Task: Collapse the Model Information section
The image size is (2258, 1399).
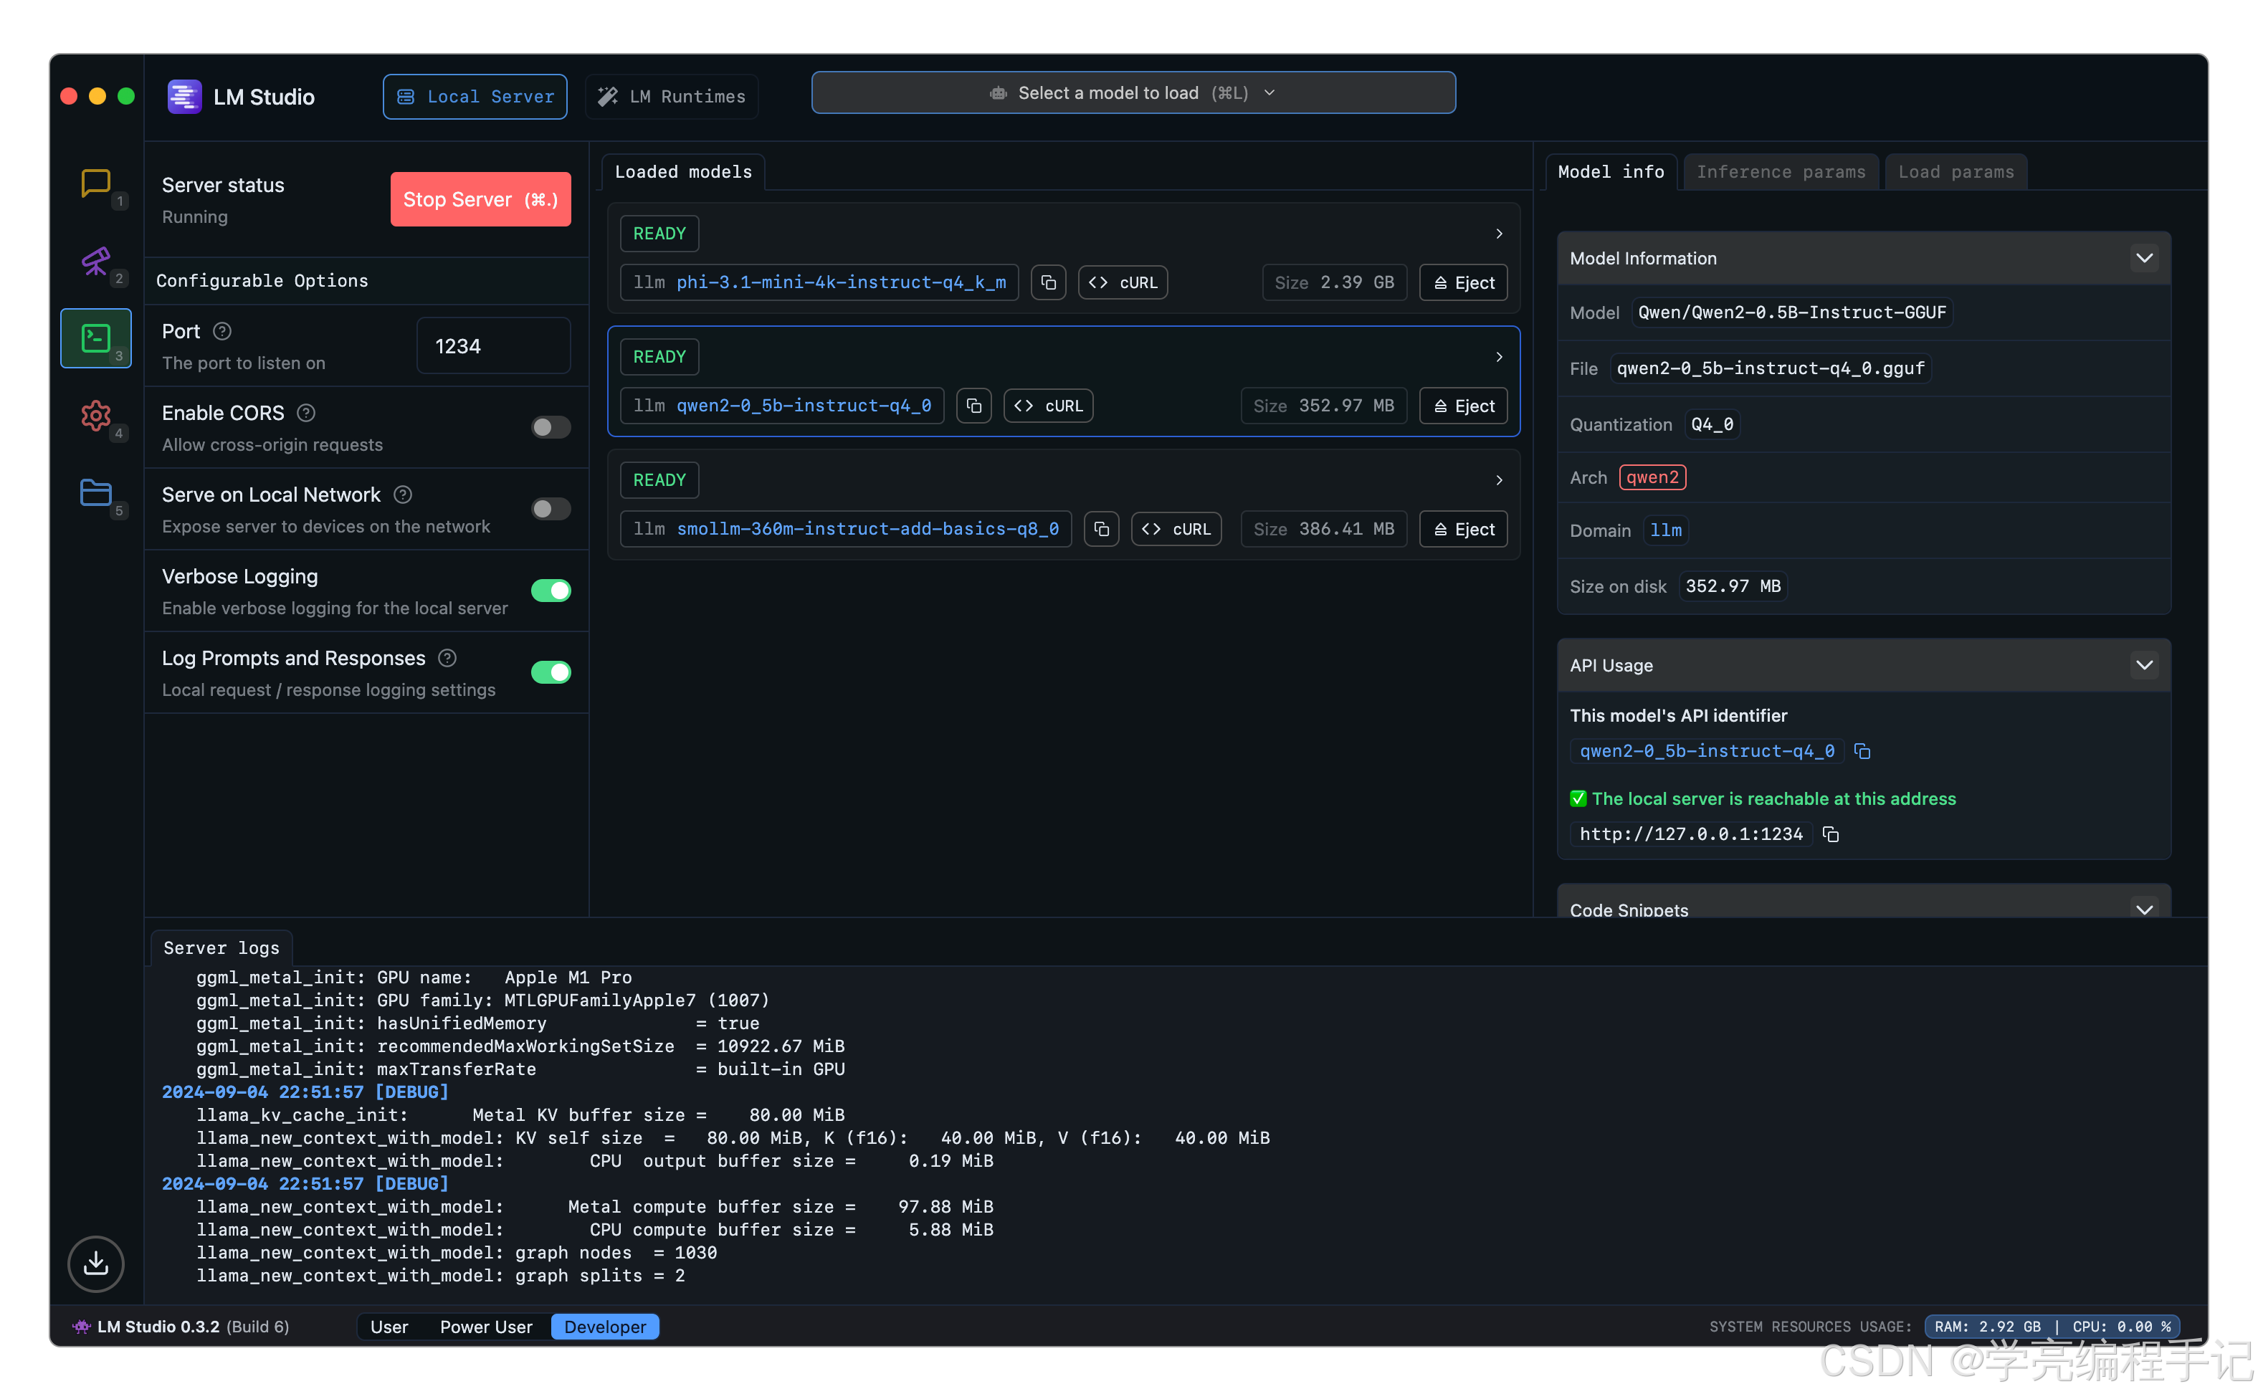Action: tap(2143, 259)
